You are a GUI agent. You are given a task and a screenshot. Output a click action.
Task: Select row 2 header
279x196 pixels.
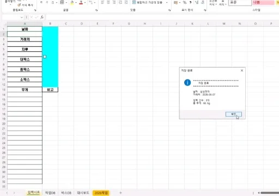4,34
